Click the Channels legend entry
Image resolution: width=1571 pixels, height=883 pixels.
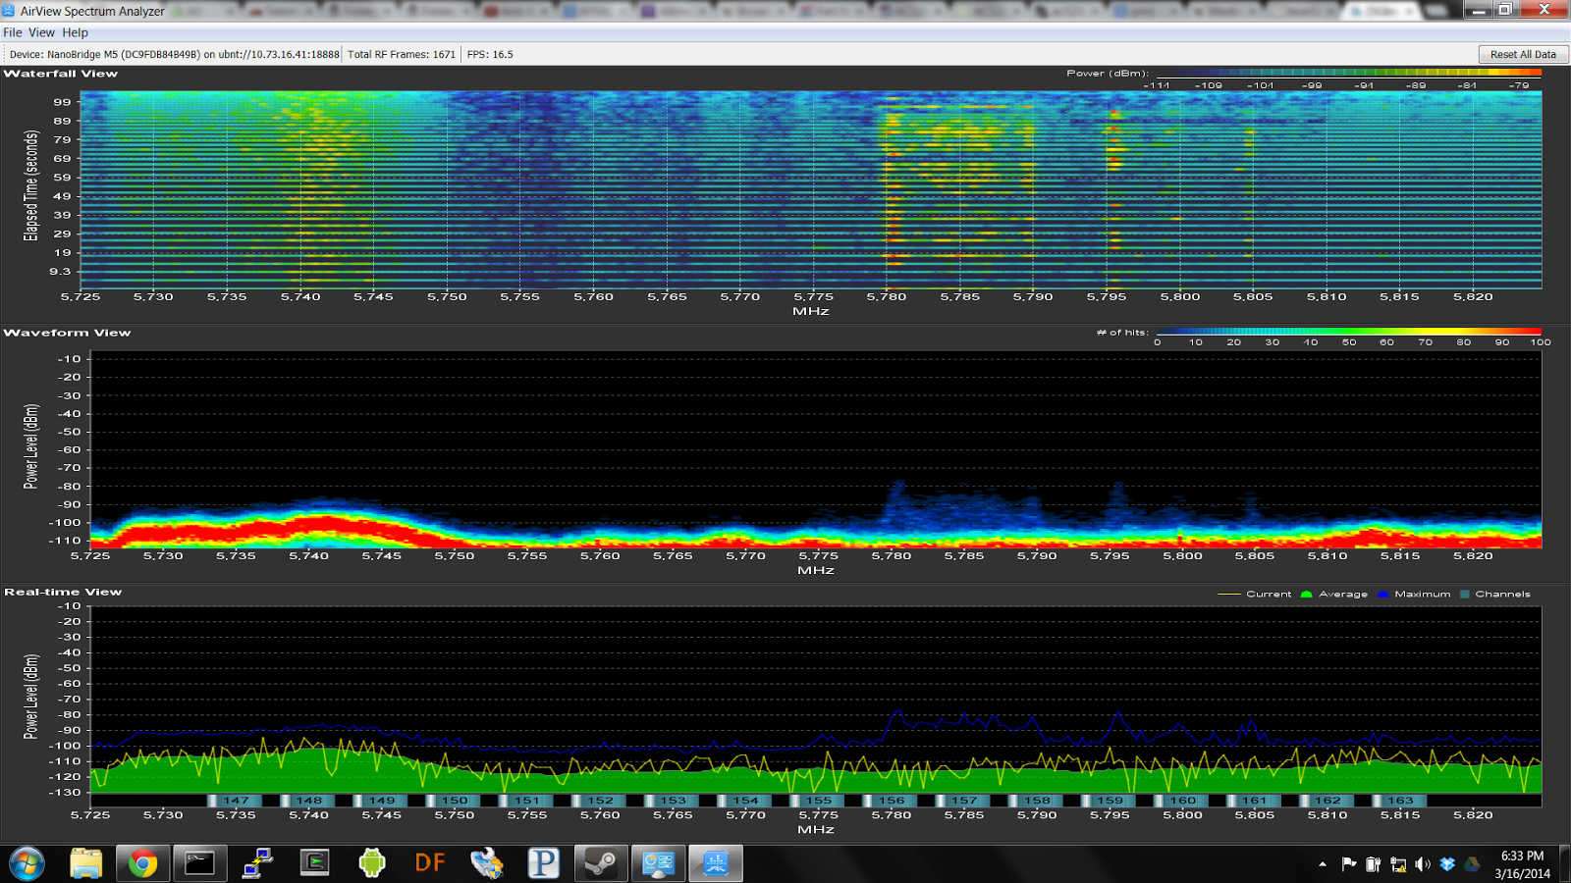coord(1494,594)
